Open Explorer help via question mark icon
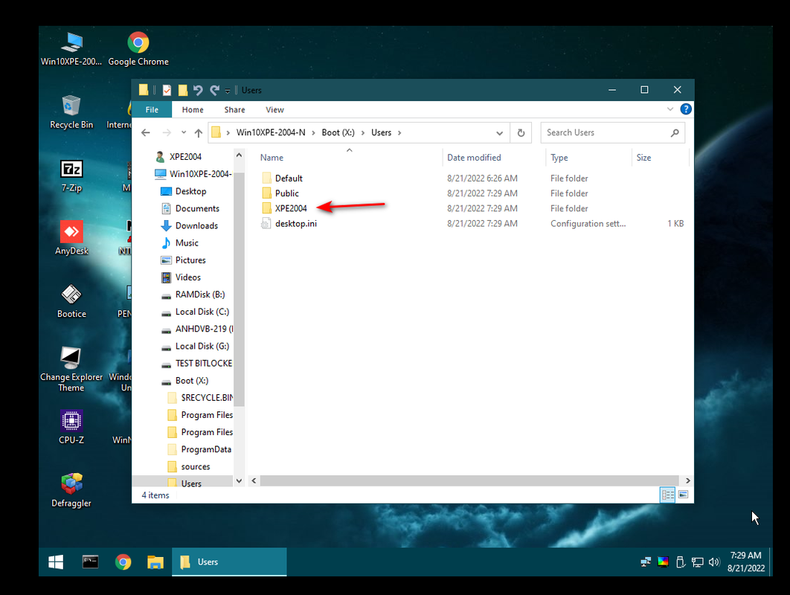 [x=686, y=109]
